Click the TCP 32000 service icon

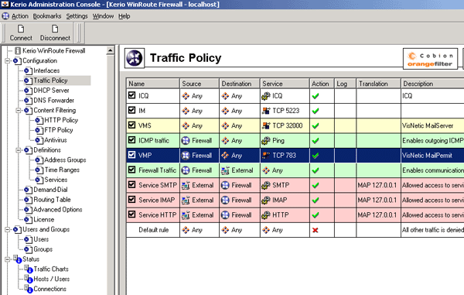point(266,125)
